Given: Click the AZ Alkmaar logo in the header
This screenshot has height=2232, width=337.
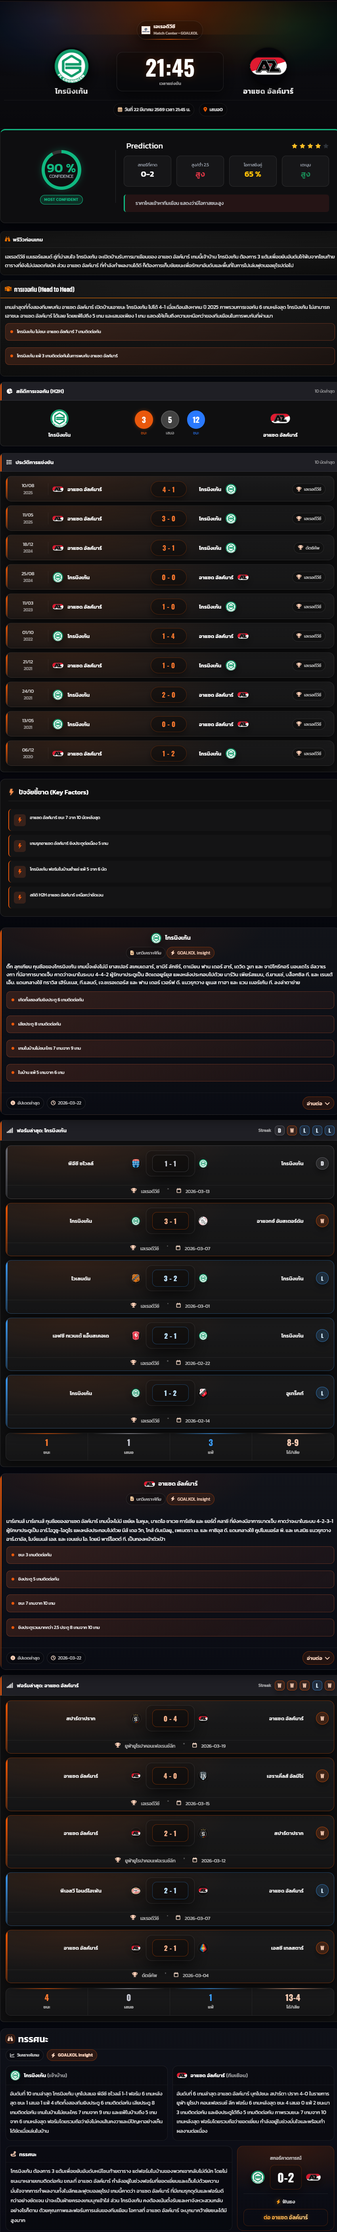Looking at the screenshot, I should (x=268, y=66).
